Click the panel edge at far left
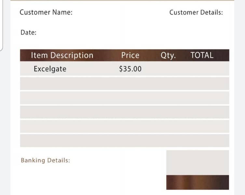This screenshot has height=195, width=245. click(x=1, y=25)
